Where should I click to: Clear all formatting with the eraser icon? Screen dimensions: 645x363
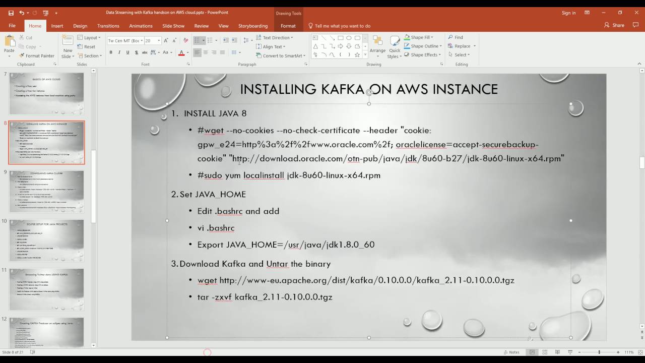[x=185, y=40]
